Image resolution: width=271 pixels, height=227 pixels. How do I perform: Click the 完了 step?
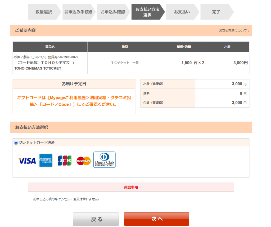point(216,12)
